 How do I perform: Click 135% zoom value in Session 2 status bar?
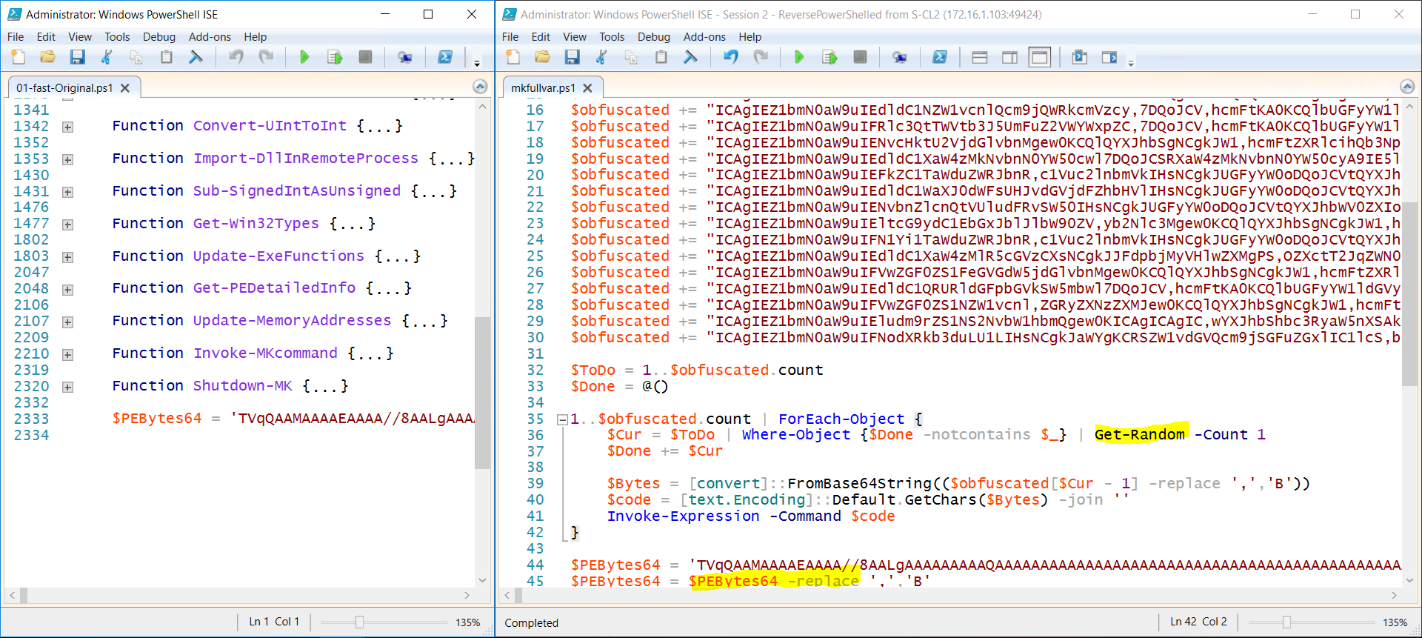(1395, 622)
